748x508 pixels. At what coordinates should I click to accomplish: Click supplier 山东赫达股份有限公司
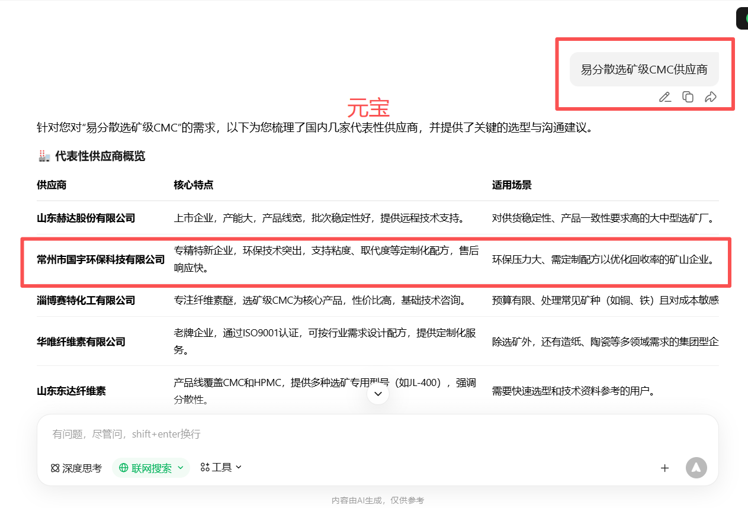click(x=86, y=218)
